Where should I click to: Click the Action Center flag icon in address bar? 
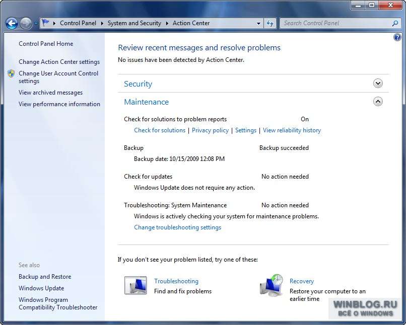45,23
